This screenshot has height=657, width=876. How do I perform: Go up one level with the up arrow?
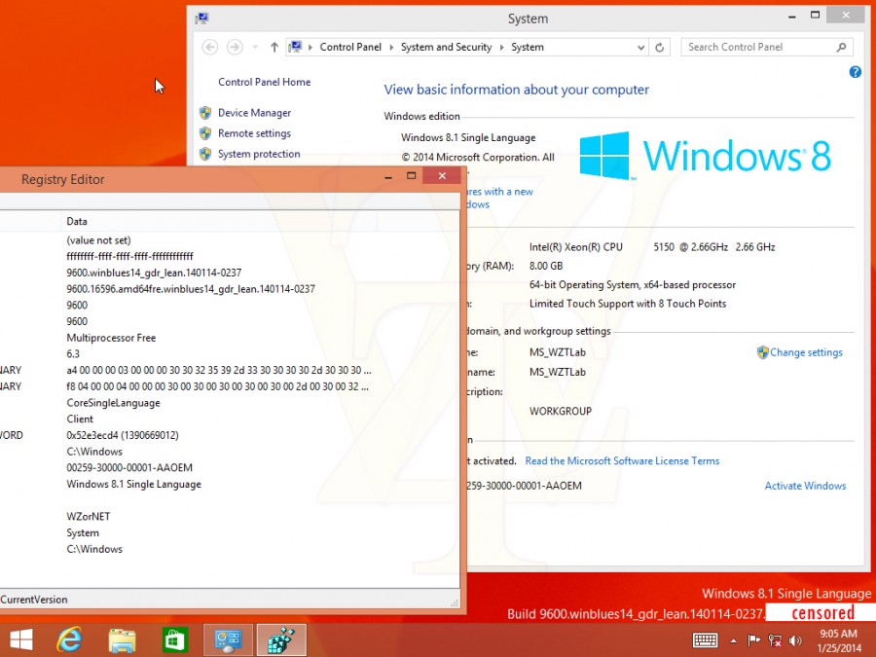274,47
